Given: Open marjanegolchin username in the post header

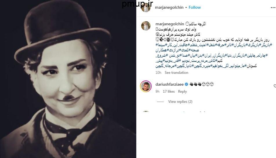Looking at the screenshot, I should click(x=169, y=8).
